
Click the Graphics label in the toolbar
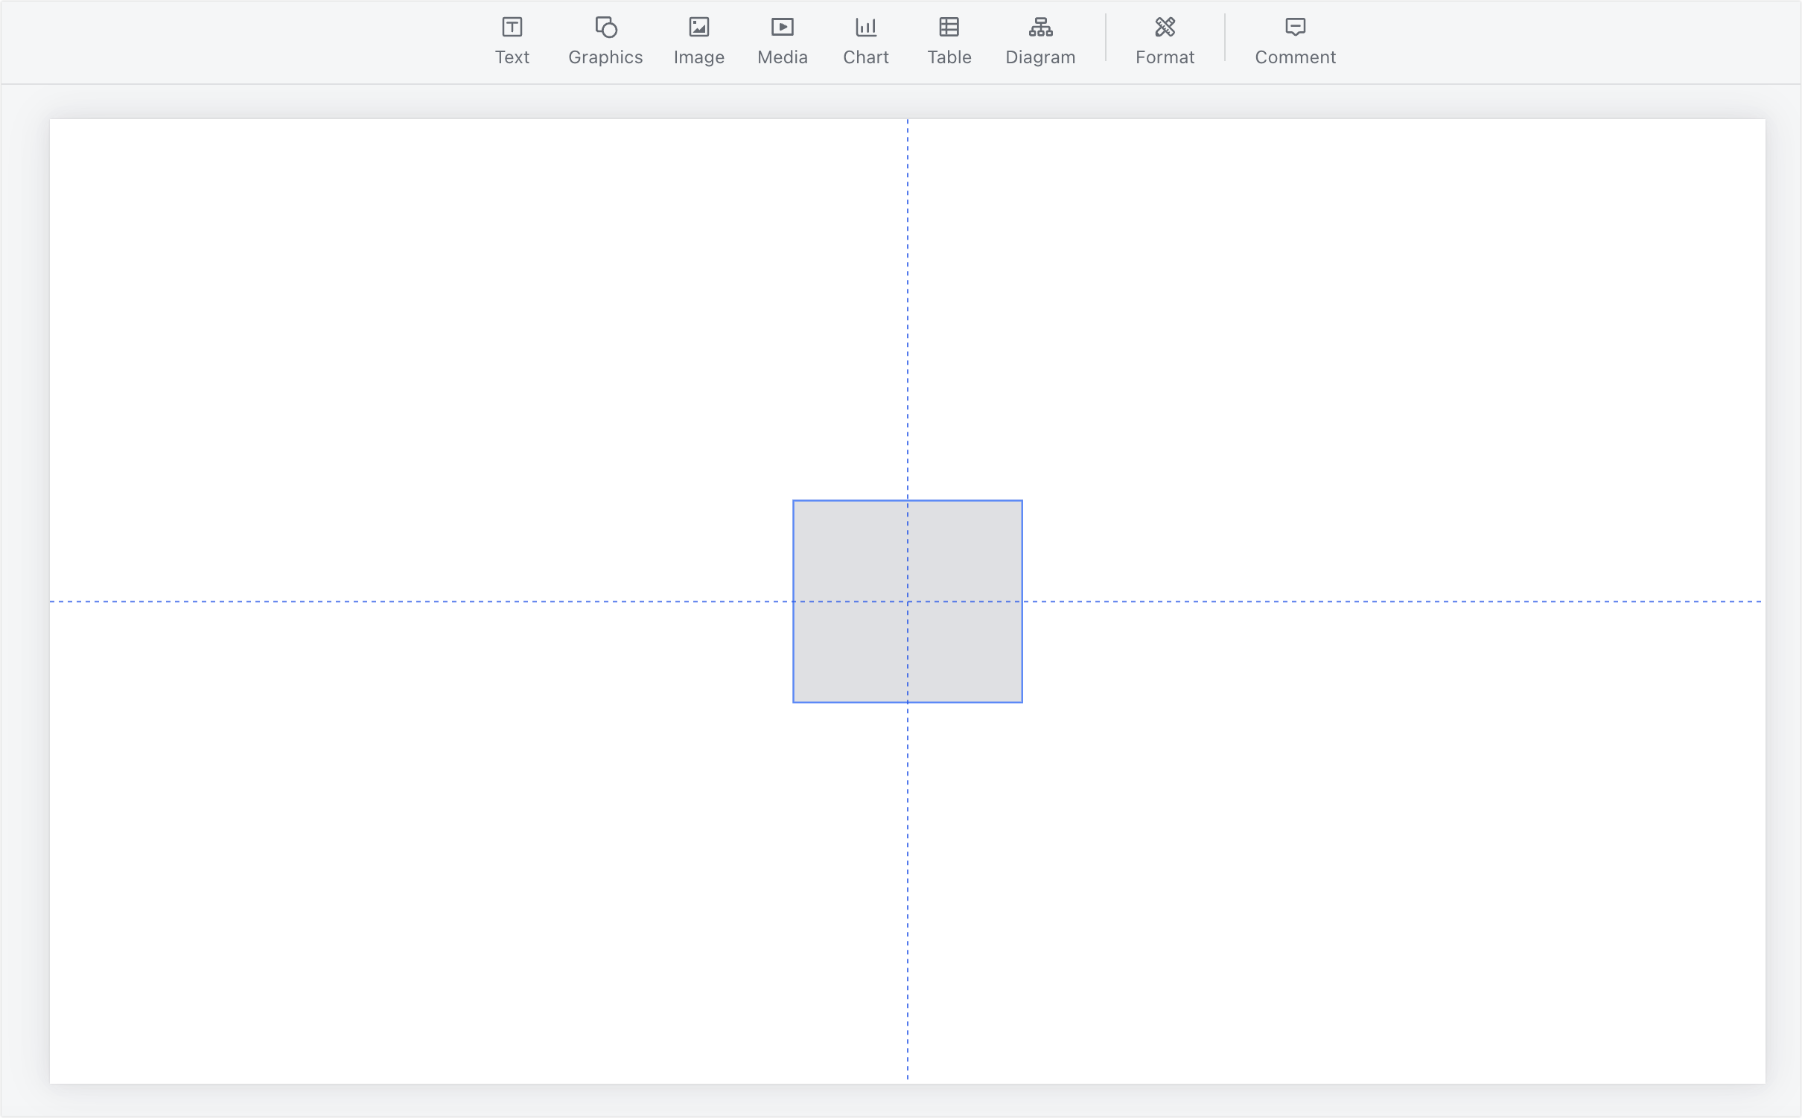(605, 57)
